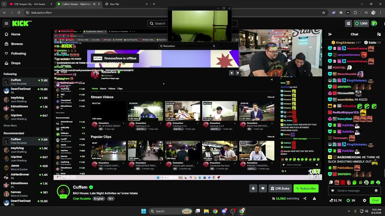This screenshot has height=216, width=385.
Task: Toggle notifications bell for Cuffem
Action: 253,188
